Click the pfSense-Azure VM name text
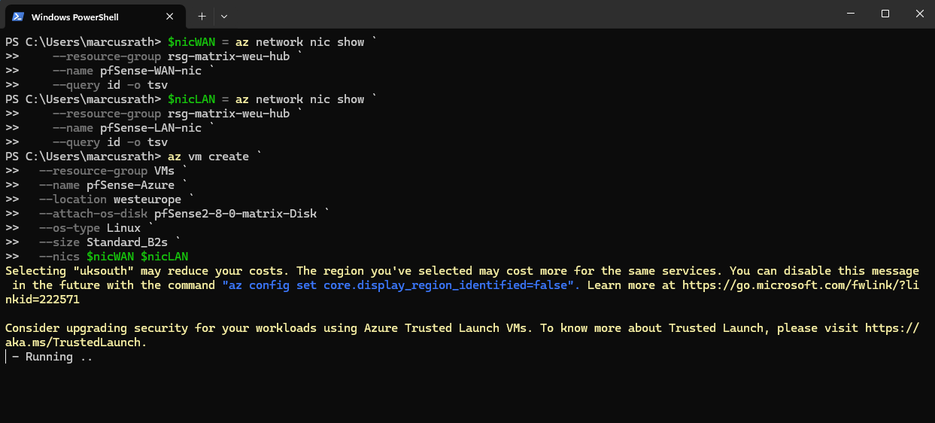935x423 pixels. (130, 185)
